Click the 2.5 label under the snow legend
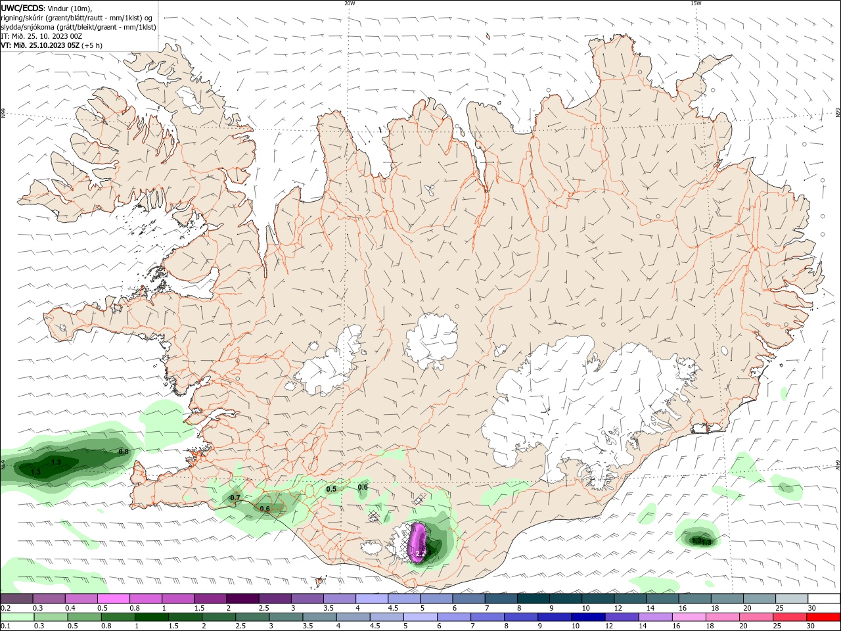Viewport: 841px width, 631px height. click(264, 608)
